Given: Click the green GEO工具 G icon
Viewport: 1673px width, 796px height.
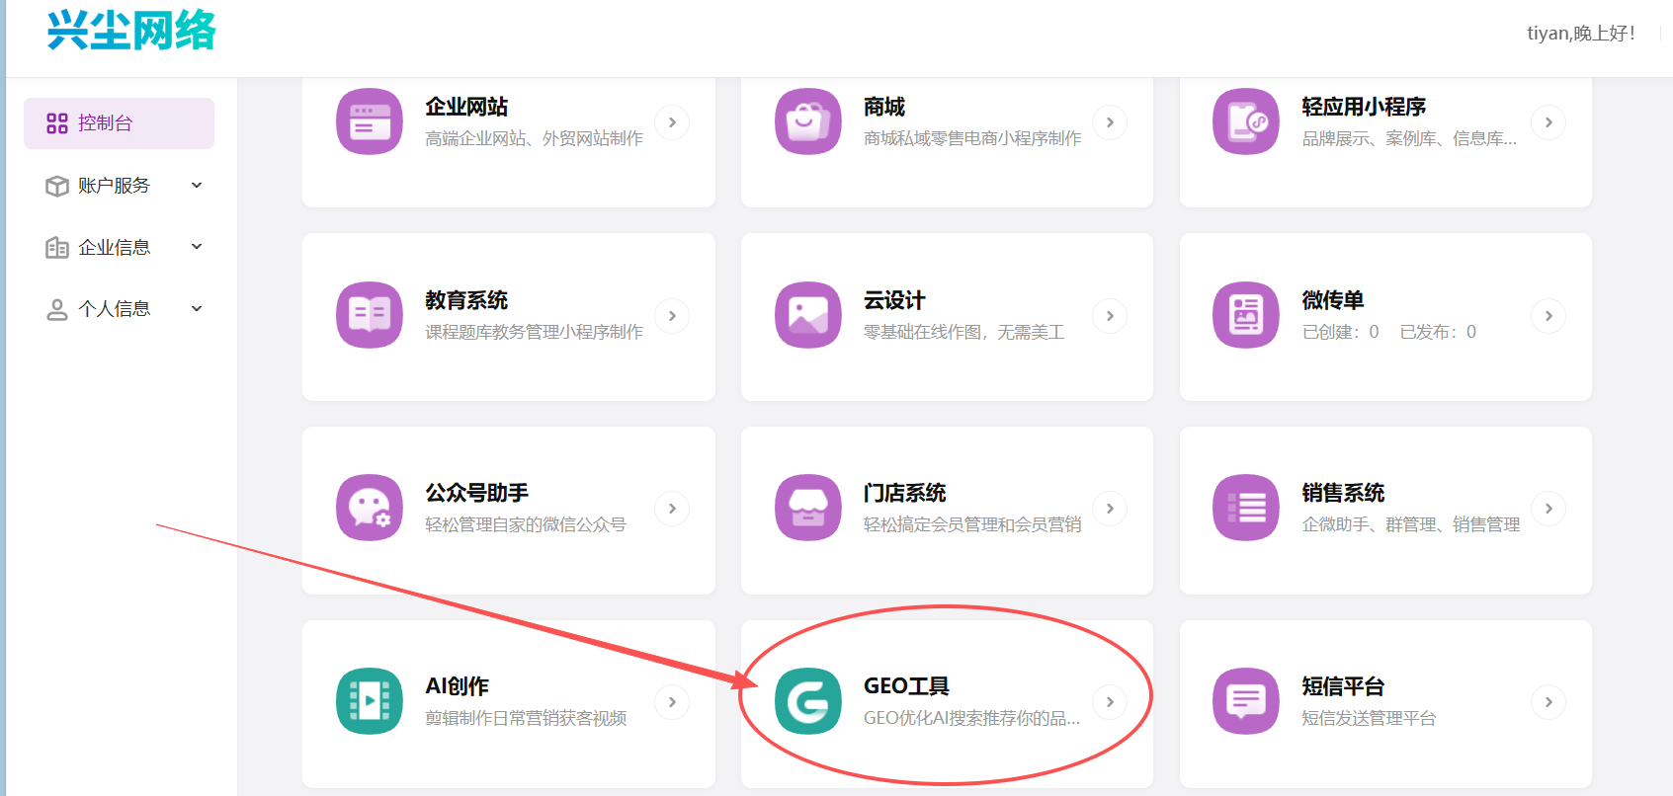Looking at the screenshot, I should coord(808,701).
